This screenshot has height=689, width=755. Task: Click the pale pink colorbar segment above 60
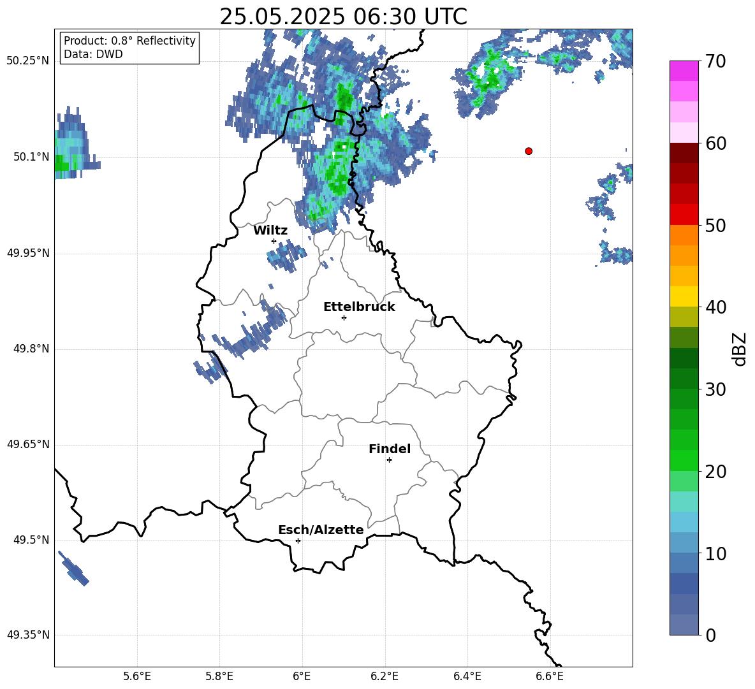[x=684, y=133]
